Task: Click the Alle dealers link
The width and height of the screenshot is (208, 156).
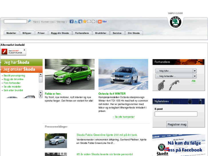Action: click(x=193, y=81)
